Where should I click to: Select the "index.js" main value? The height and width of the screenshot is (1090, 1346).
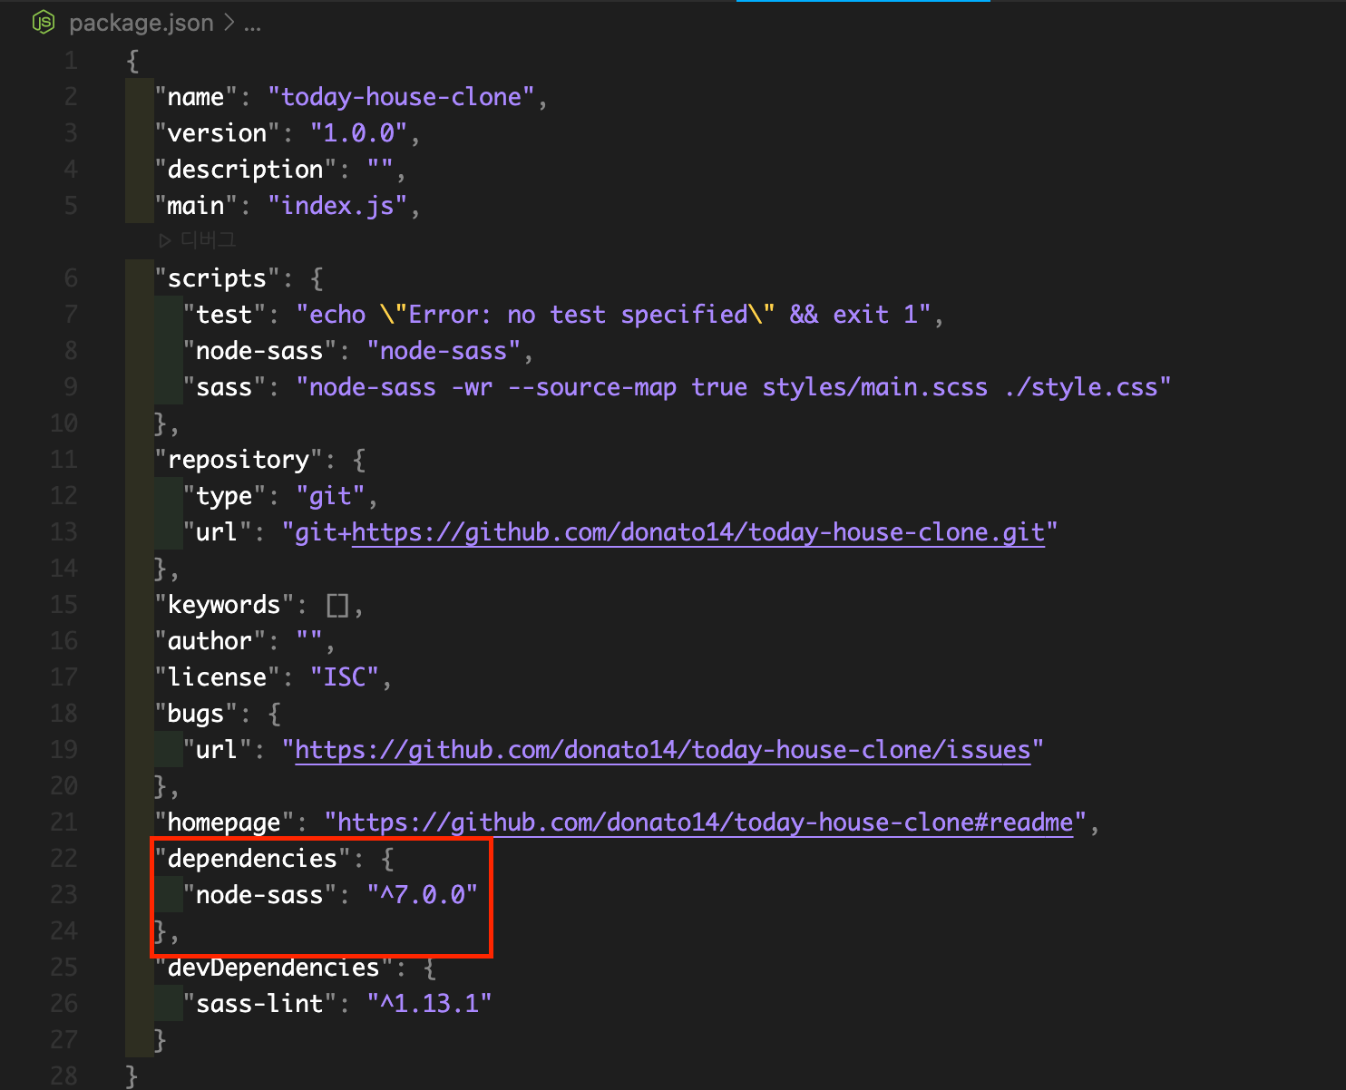[337, 206]
